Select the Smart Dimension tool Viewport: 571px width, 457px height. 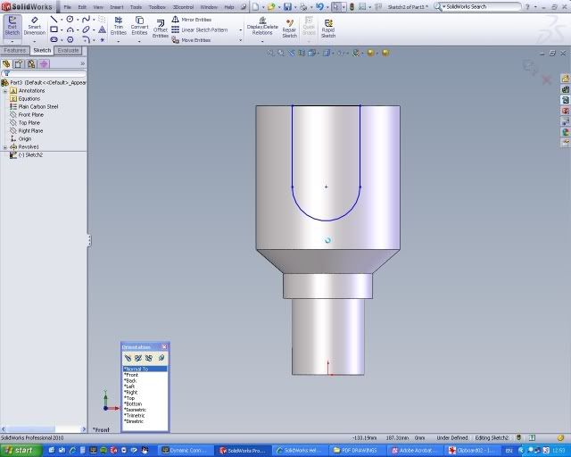(x=34, y=25)
